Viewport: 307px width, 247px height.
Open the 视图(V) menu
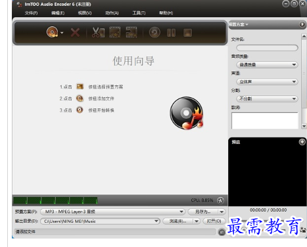[85, 13]
